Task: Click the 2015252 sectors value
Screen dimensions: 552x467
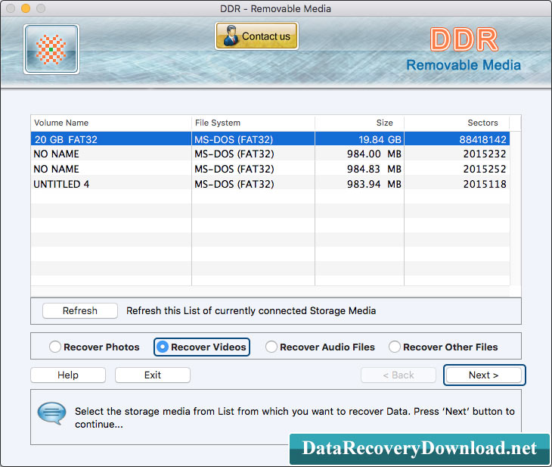Action: click(x=485, y=170)
